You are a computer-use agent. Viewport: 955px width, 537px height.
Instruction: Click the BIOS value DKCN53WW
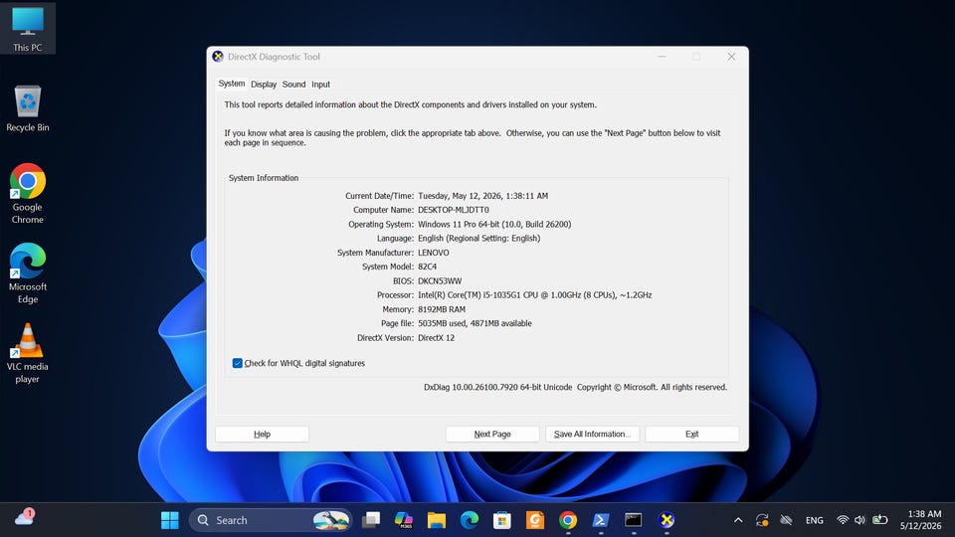tap(440, 281)
